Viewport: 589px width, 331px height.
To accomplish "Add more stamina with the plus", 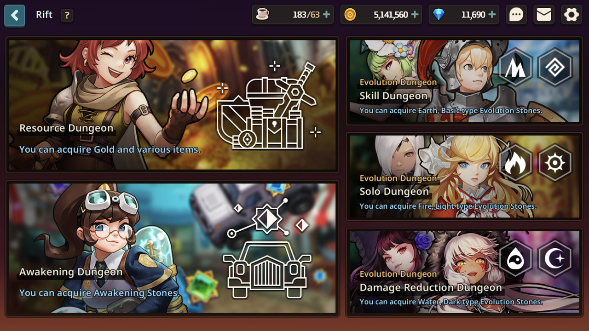I will [327, 15].
